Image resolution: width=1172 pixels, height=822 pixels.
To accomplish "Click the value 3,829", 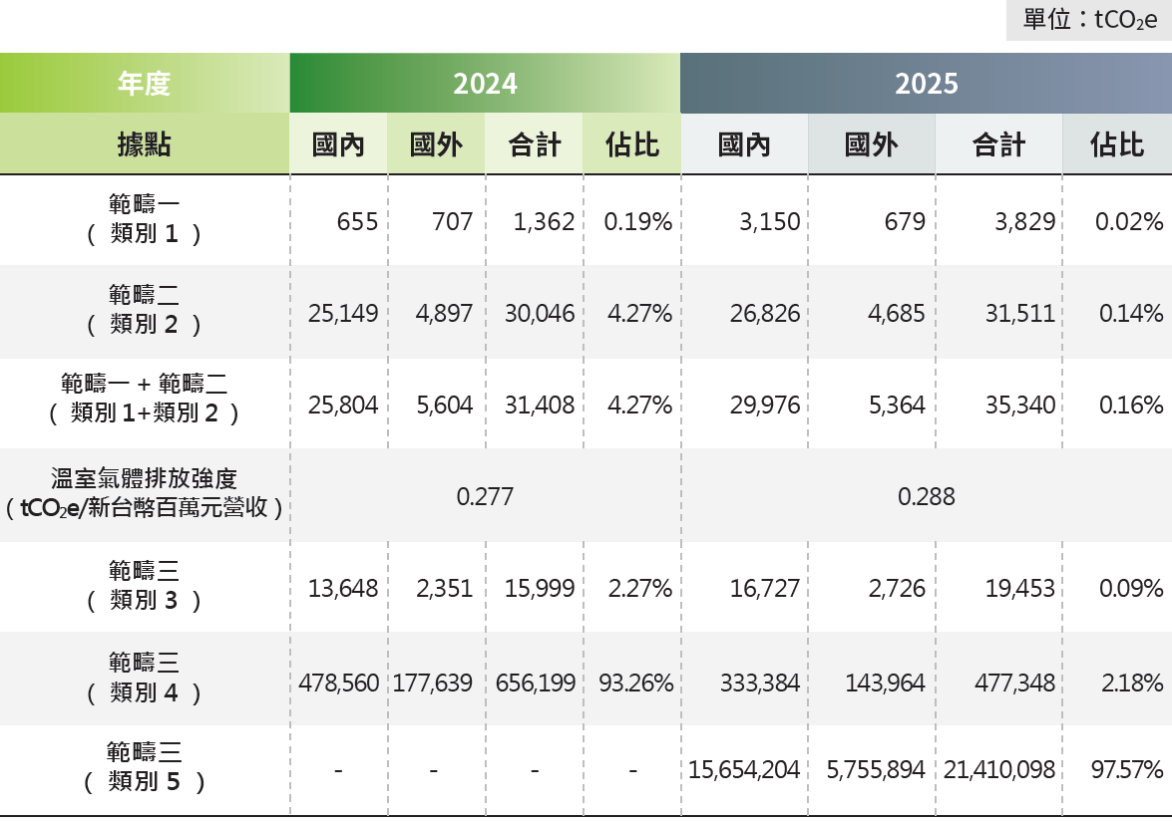I will (x=1024, y=222).
